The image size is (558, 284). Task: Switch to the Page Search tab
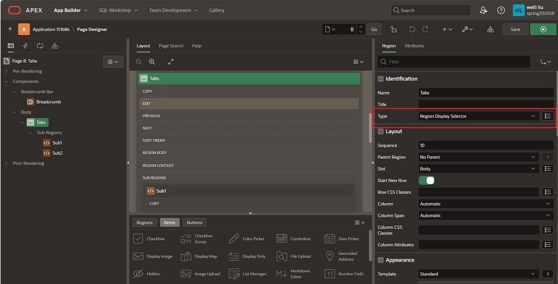click(x=171, y=46)
